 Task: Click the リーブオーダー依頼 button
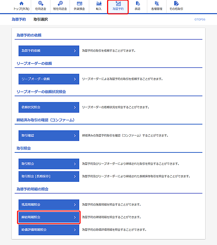pyautogui.click(x=49, y=79)
